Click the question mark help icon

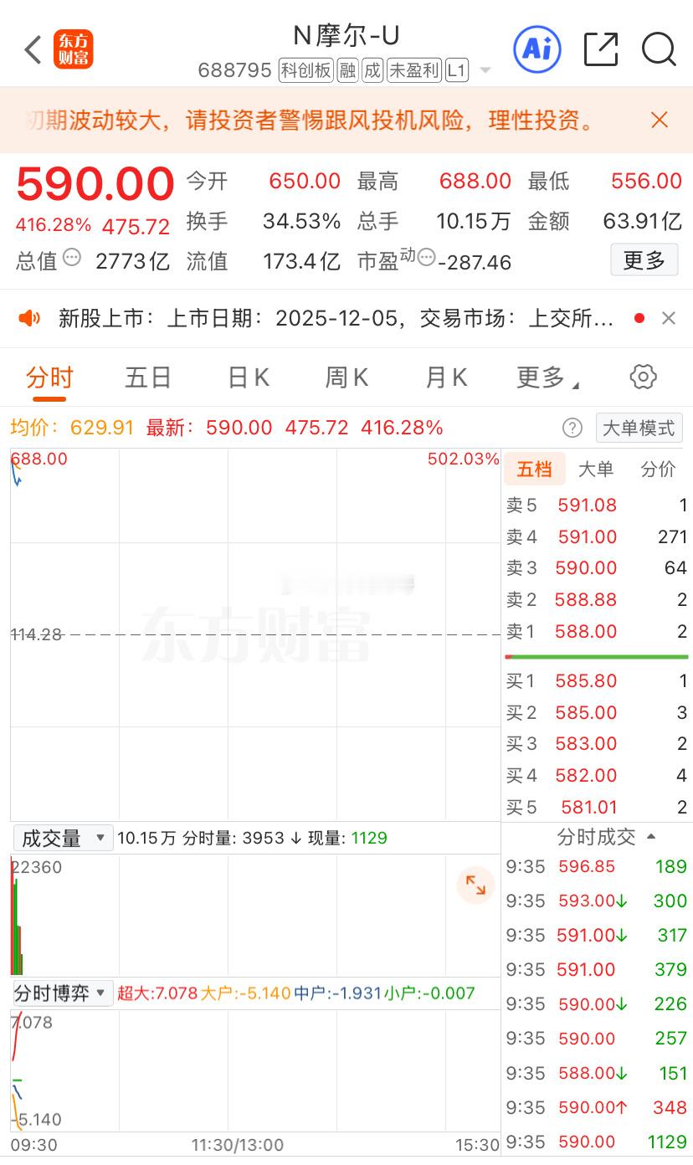coord(572,428)
